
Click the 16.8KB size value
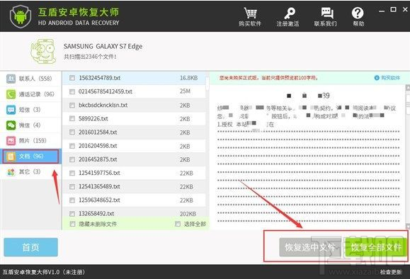[188, 78]
